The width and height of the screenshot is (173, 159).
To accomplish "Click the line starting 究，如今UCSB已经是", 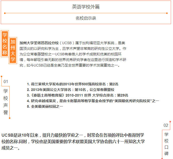I will click(70, 66).
